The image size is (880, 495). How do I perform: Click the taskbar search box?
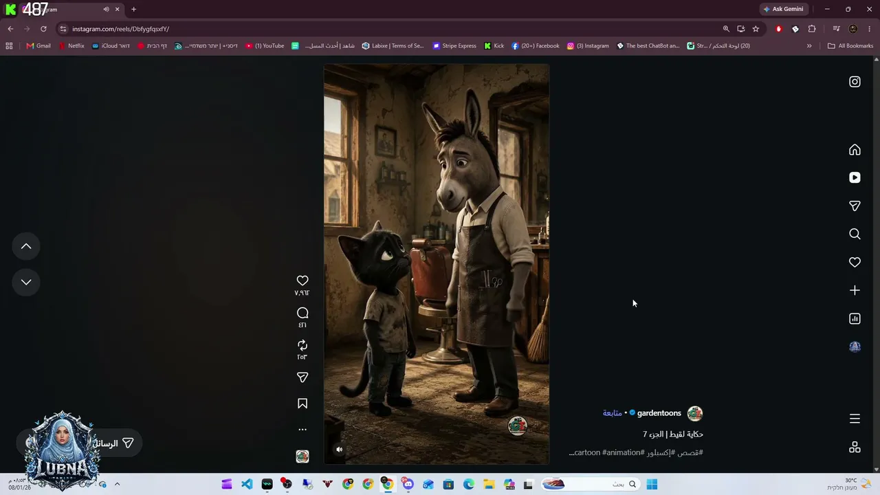coord(591,484)
